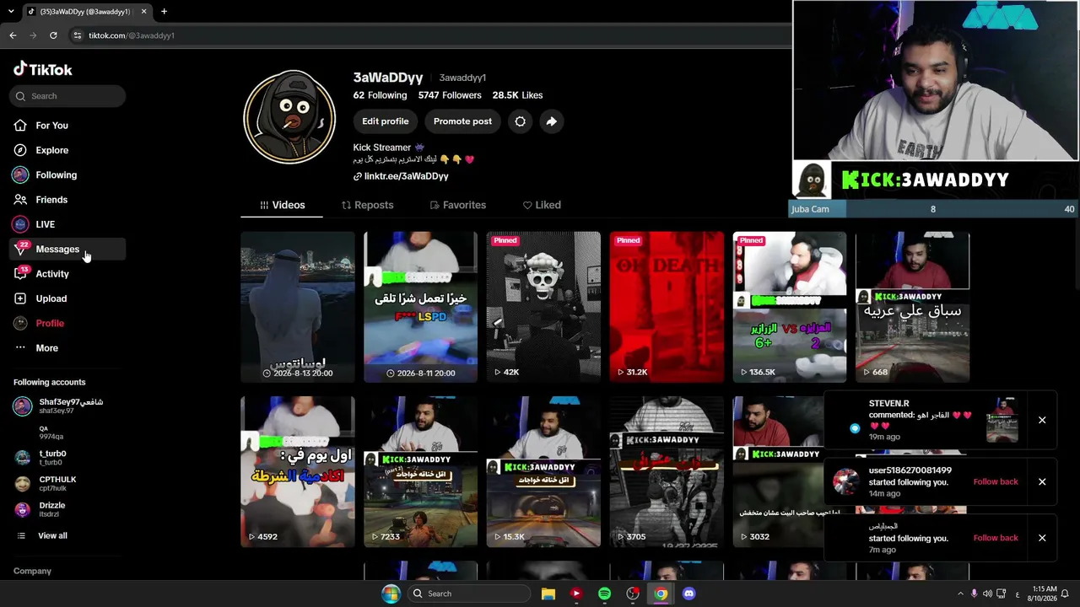This screenshot has height=607, width=1080.
Task: Open Profile from the sidebar
Action: 50,324
